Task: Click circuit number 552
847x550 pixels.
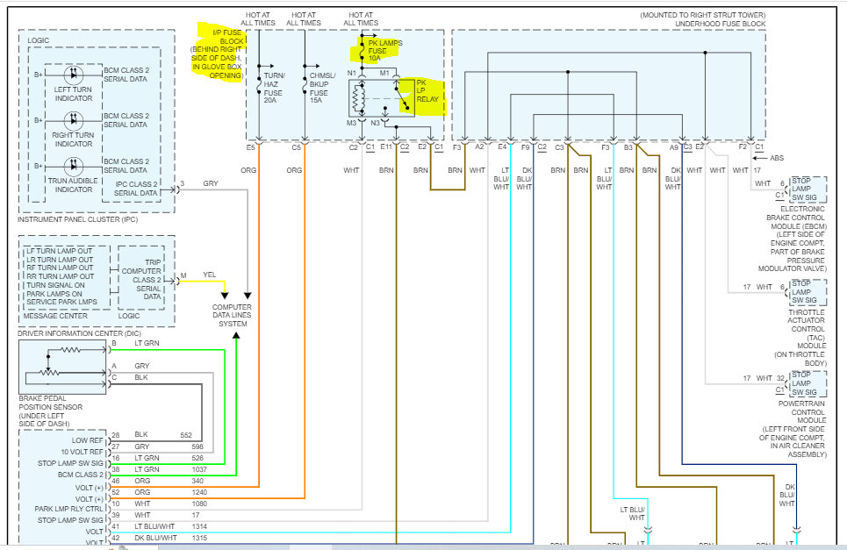Action: point(186,435)
